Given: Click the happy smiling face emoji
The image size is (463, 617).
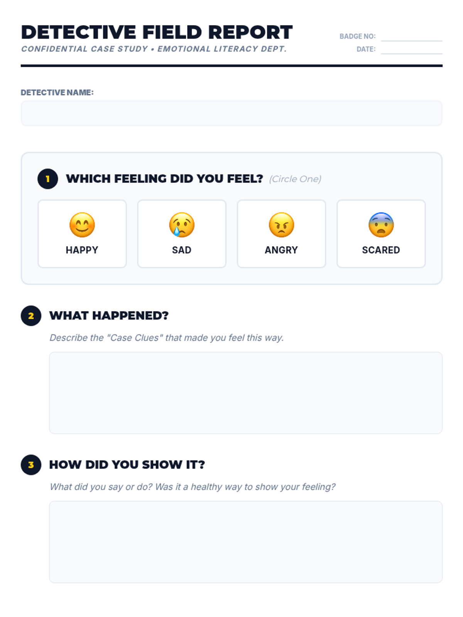Looking at the screenshot, I should [x=82, y=225].
